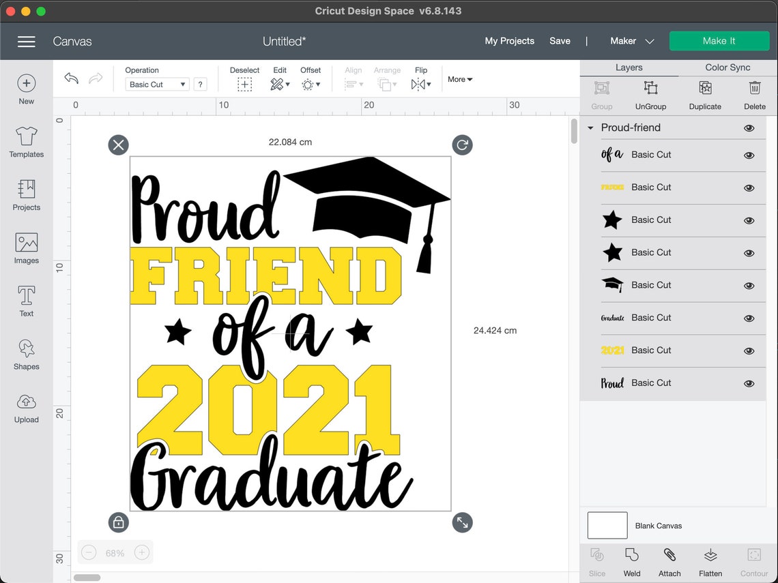Hide the Graduate Basic Cut layer

(749, 318)
